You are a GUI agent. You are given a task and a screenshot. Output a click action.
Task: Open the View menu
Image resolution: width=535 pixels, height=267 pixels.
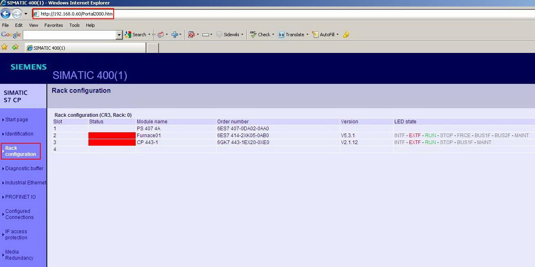33,25
